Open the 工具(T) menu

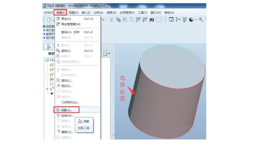pos(143,13)
